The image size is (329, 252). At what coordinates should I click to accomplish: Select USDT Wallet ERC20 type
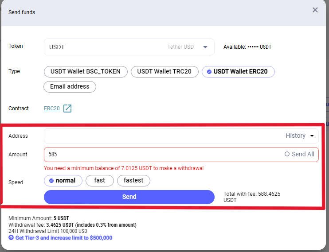tap(238, 72)
